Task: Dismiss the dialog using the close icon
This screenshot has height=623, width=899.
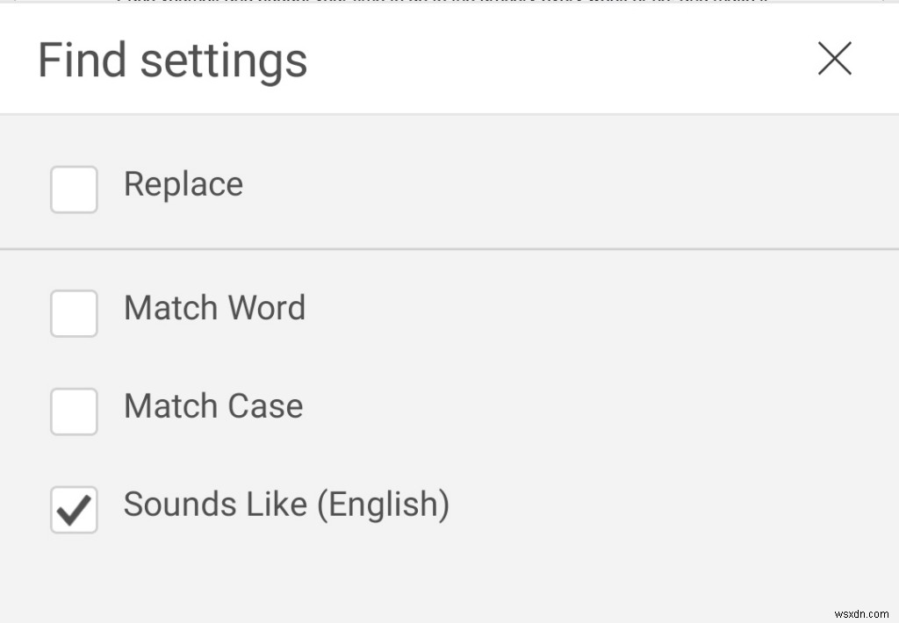Action: (x=834, y=59)
